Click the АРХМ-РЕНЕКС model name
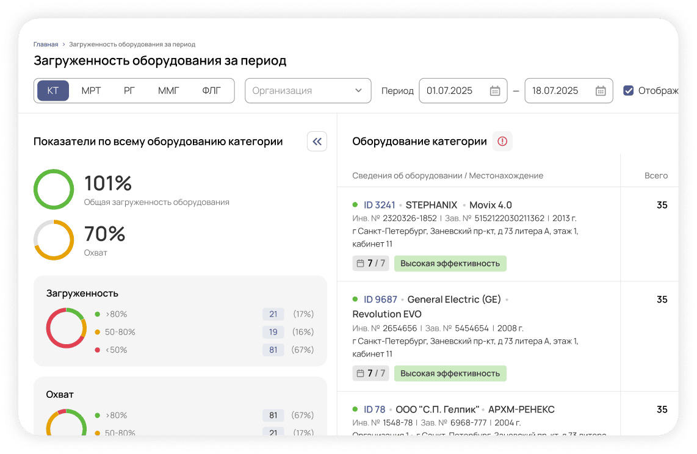The width and height of the screenshot is (697, 454). point(521,409)
